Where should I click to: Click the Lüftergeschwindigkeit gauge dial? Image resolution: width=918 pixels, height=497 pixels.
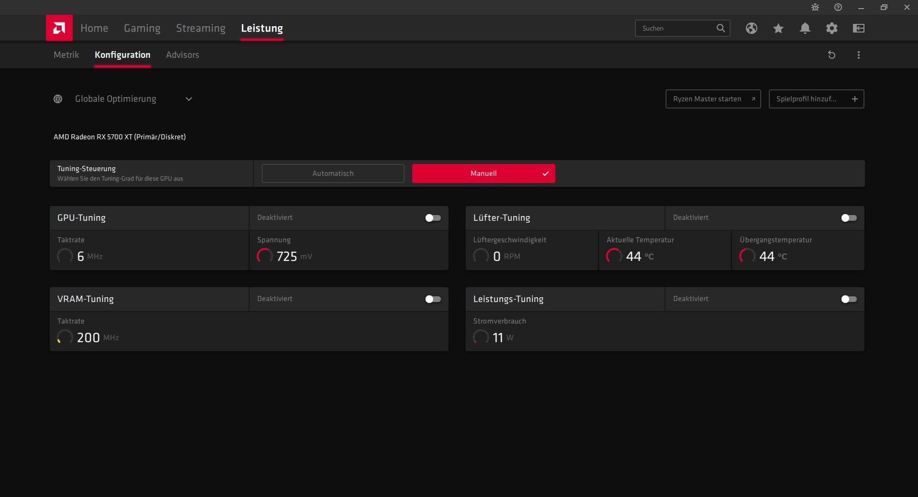pos(481,256)
